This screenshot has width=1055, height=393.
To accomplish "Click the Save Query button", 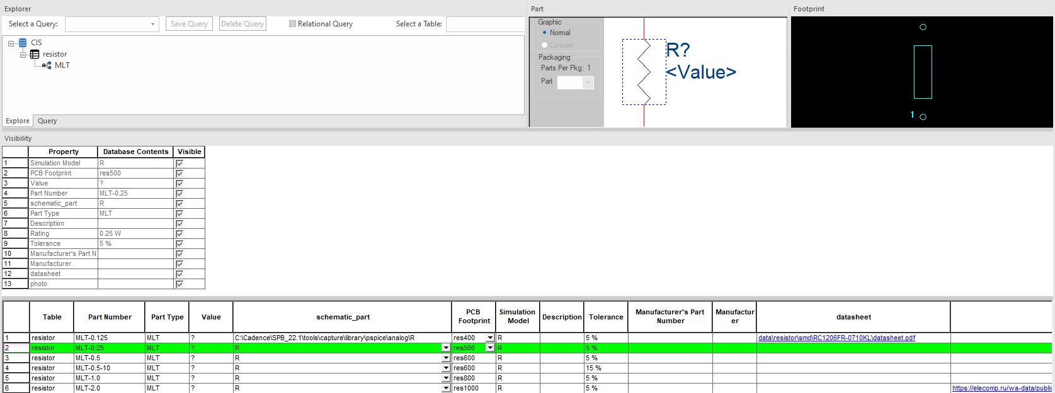I will tap(189, 24).
